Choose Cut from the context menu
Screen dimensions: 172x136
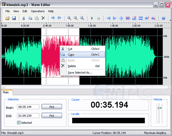tap(82, 49)
